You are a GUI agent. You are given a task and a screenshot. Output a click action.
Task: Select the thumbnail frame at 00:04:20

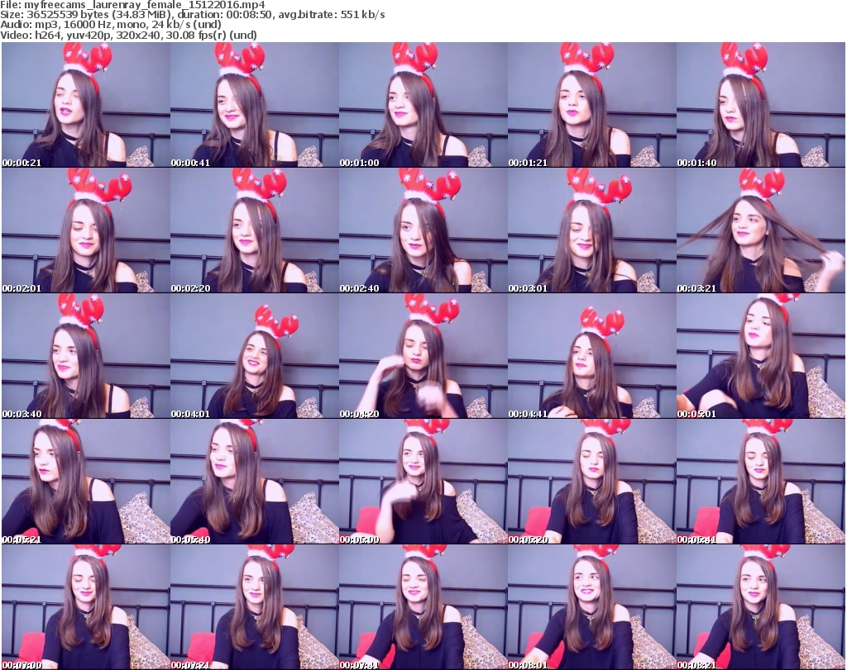(423, 356)
